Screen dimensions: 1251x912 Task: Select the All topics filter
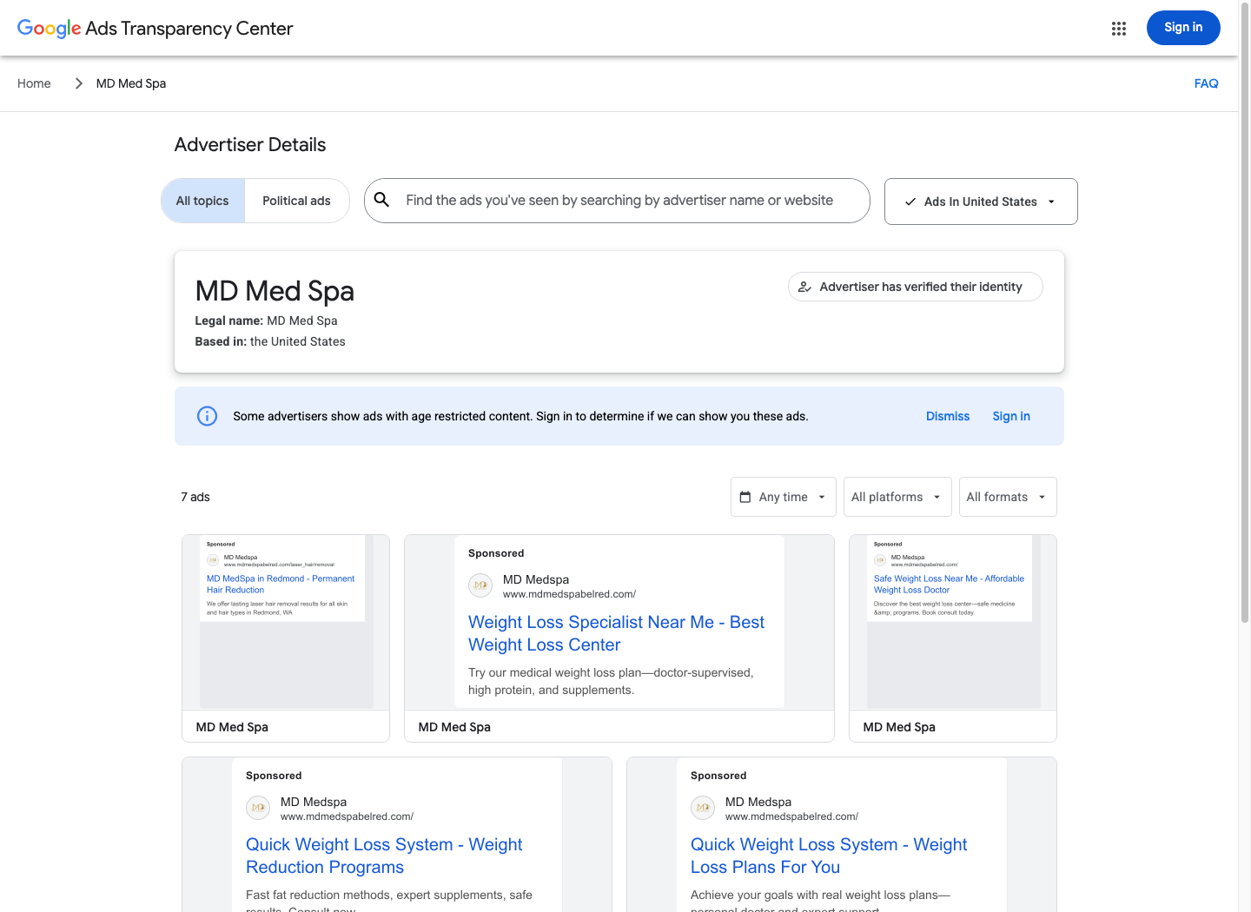[x=202, y=201]
